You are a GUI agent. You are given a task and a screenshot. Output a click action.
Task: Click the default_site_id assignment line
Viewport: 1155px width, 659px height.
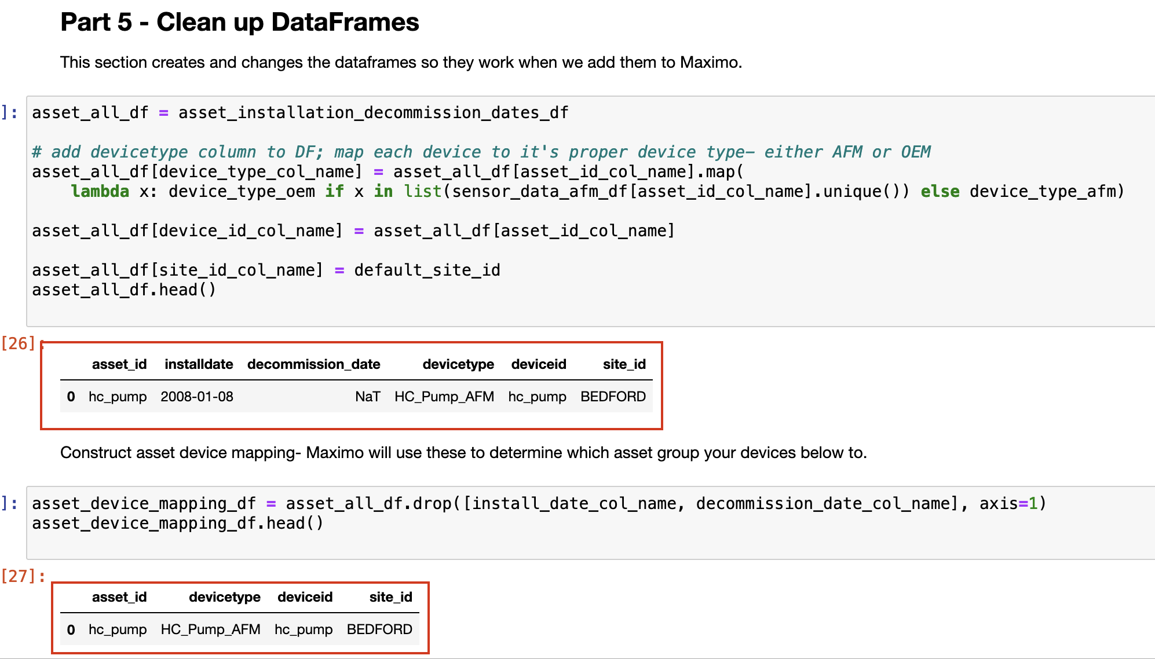point(266,270)
